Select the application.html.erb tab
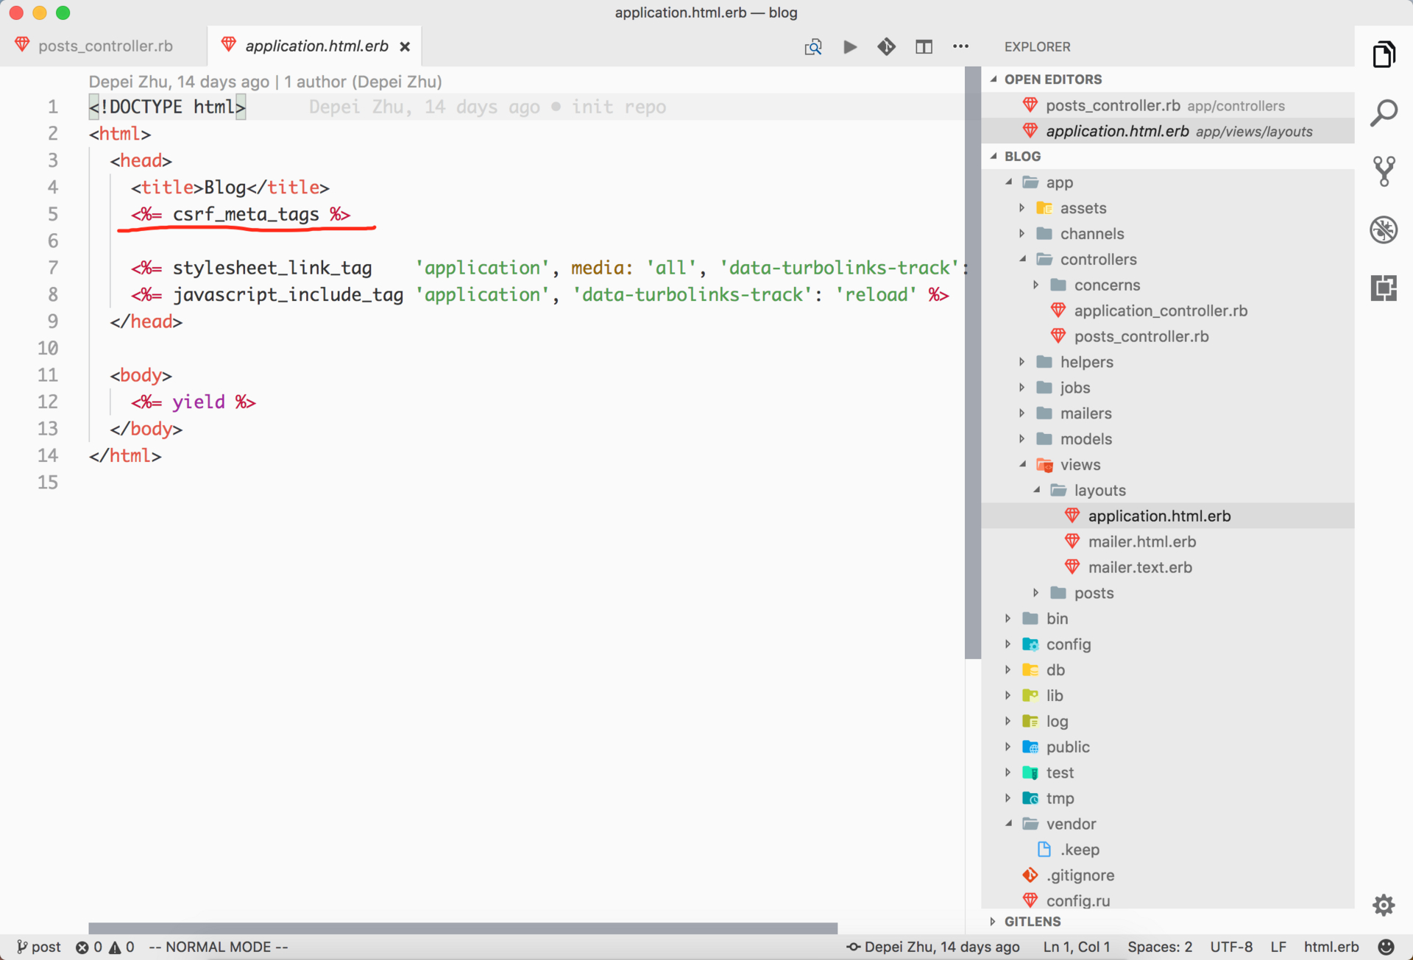The height and width of the screenshot is (960, 1413). pos(315,46)
